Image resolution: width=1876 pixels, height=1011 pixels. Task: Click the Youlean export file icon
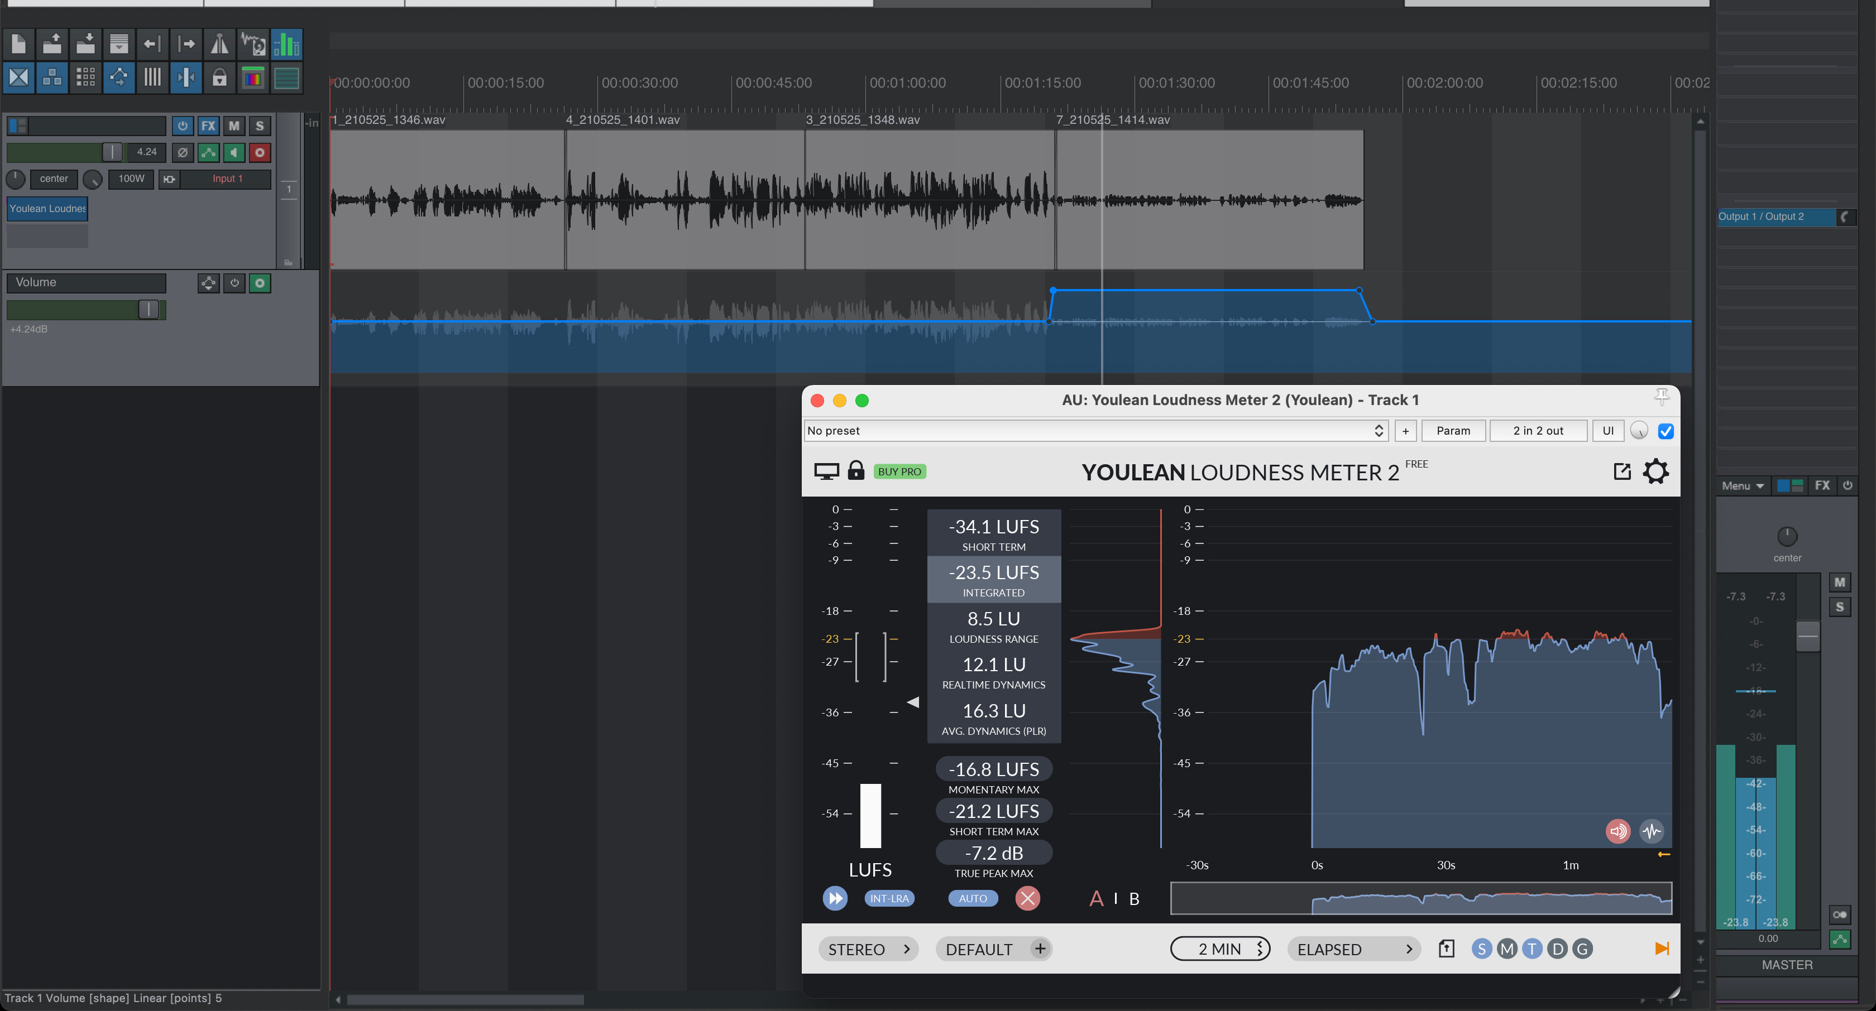click(x=1446, y=949)
